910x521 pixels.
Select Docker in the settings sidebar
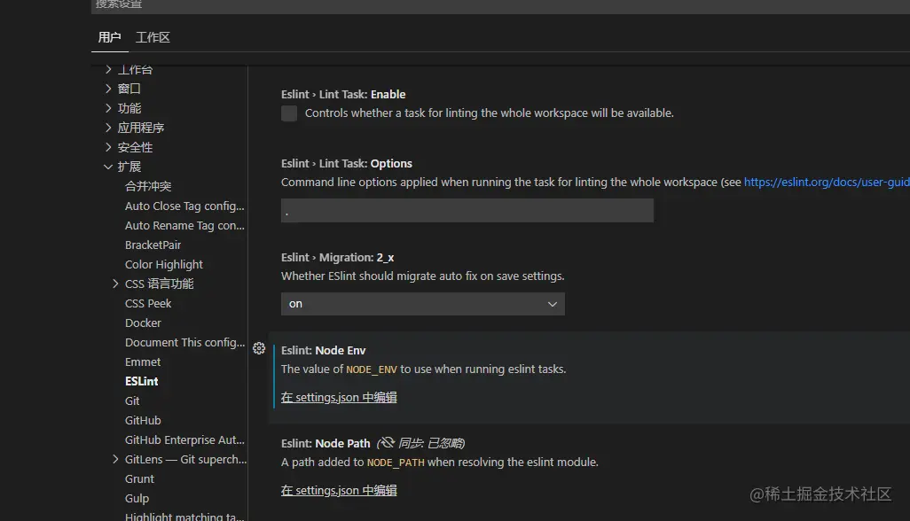(x=143, y=323)
